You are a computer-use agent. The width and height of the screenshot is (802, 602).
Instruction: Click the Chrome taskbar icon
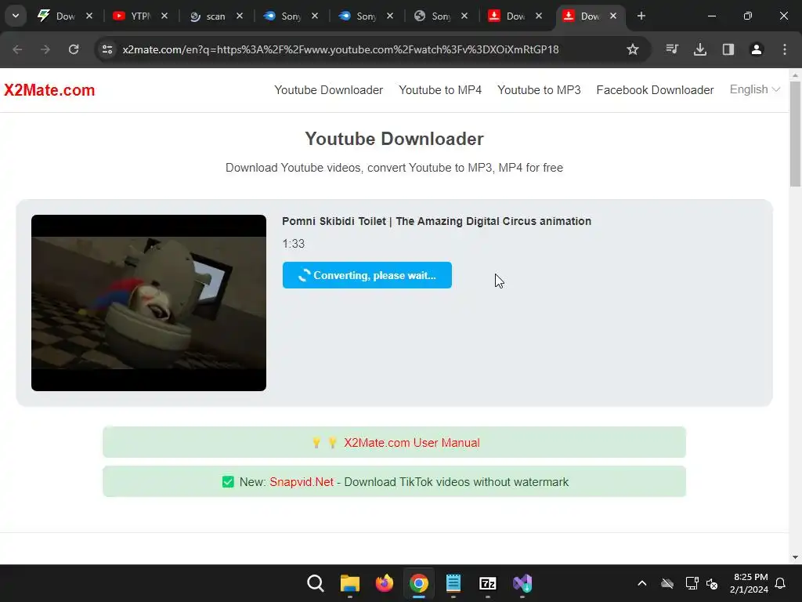419,583
